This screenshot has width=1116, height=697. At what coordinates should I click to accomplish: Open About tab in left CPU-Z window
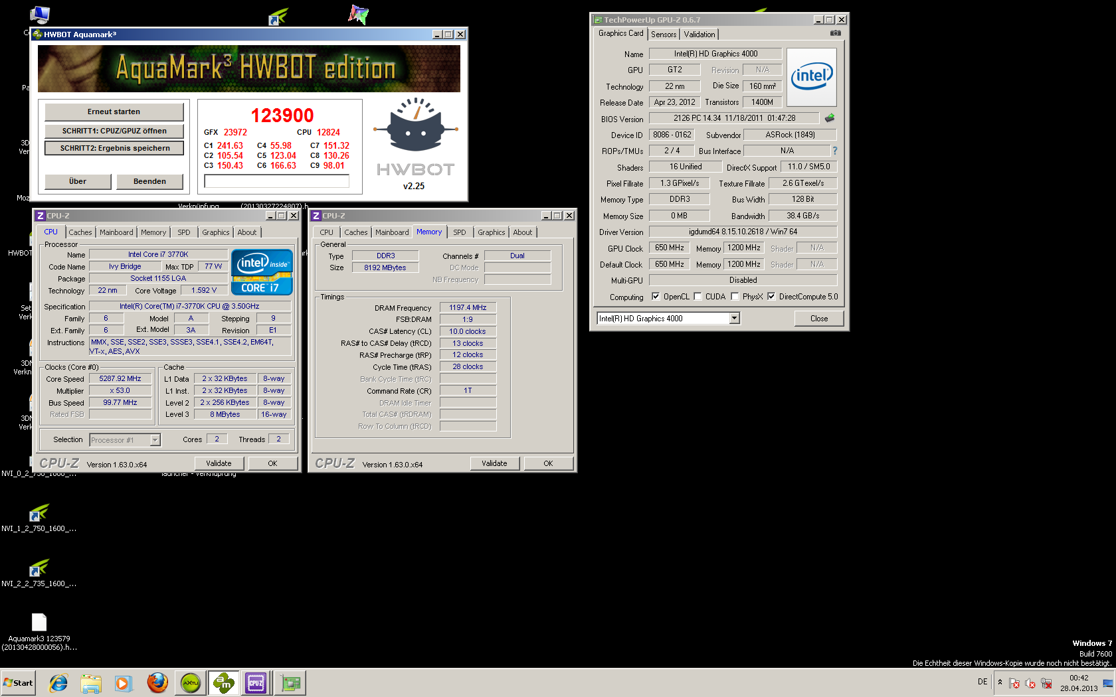(x=247, y=232)
